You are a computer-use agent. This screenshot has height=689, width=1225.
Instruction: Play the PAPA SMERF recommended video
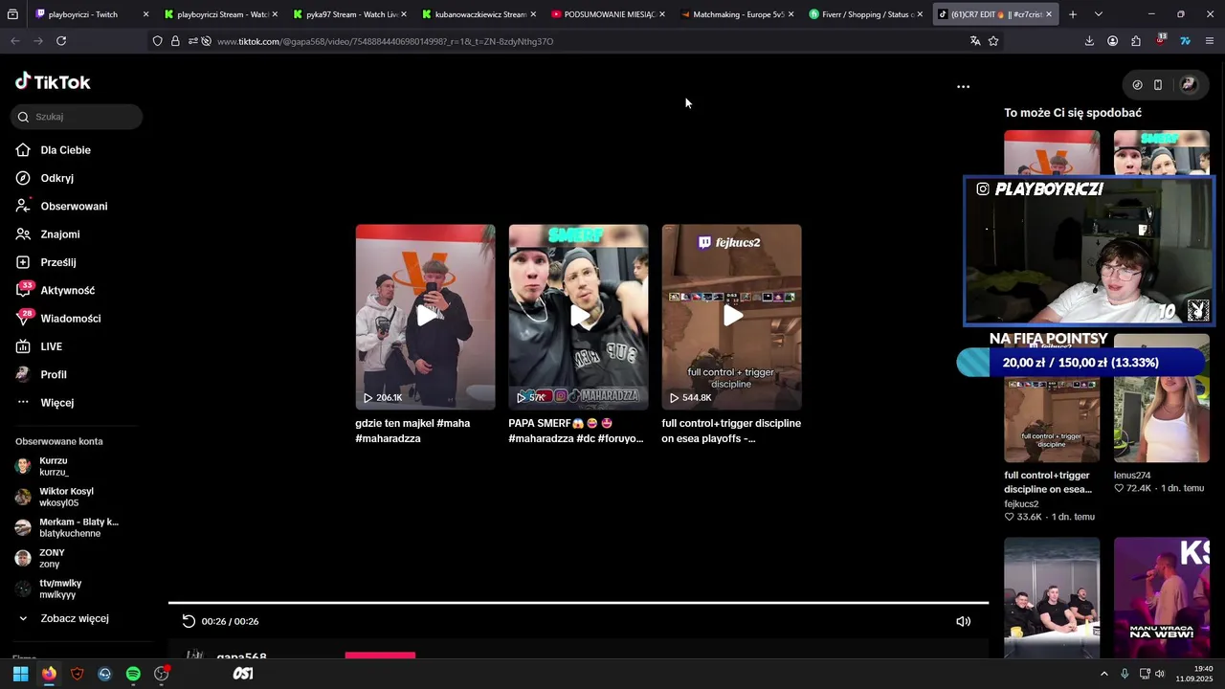pyautogui.click(x=578, y=317)
